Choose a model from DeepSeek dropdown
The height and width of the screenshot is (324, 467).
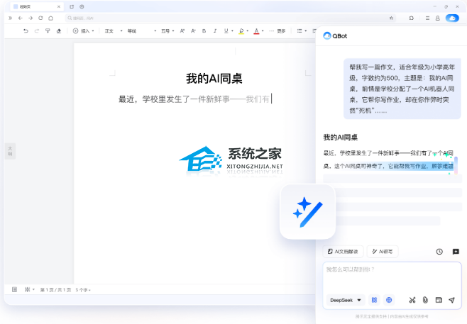pos(346,300)
